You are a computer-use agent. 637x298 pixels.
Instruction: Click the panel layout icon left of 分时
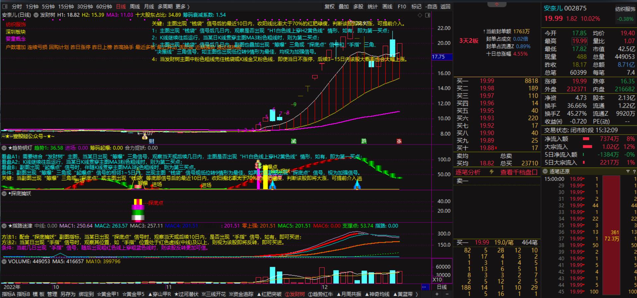(x=5, y=6)
